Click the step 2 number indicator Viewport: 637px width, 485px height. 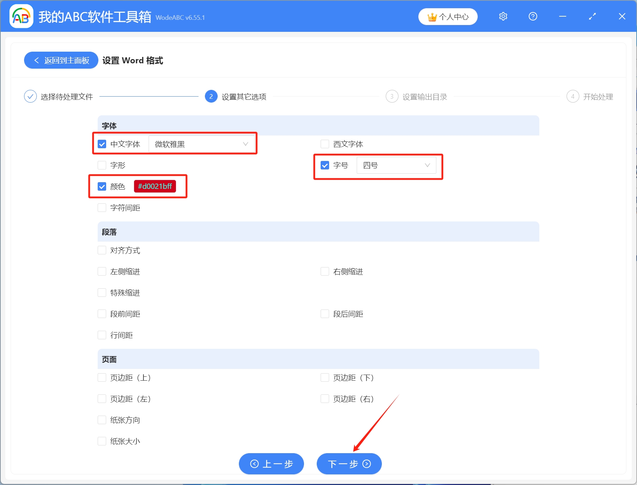[211, 96]
